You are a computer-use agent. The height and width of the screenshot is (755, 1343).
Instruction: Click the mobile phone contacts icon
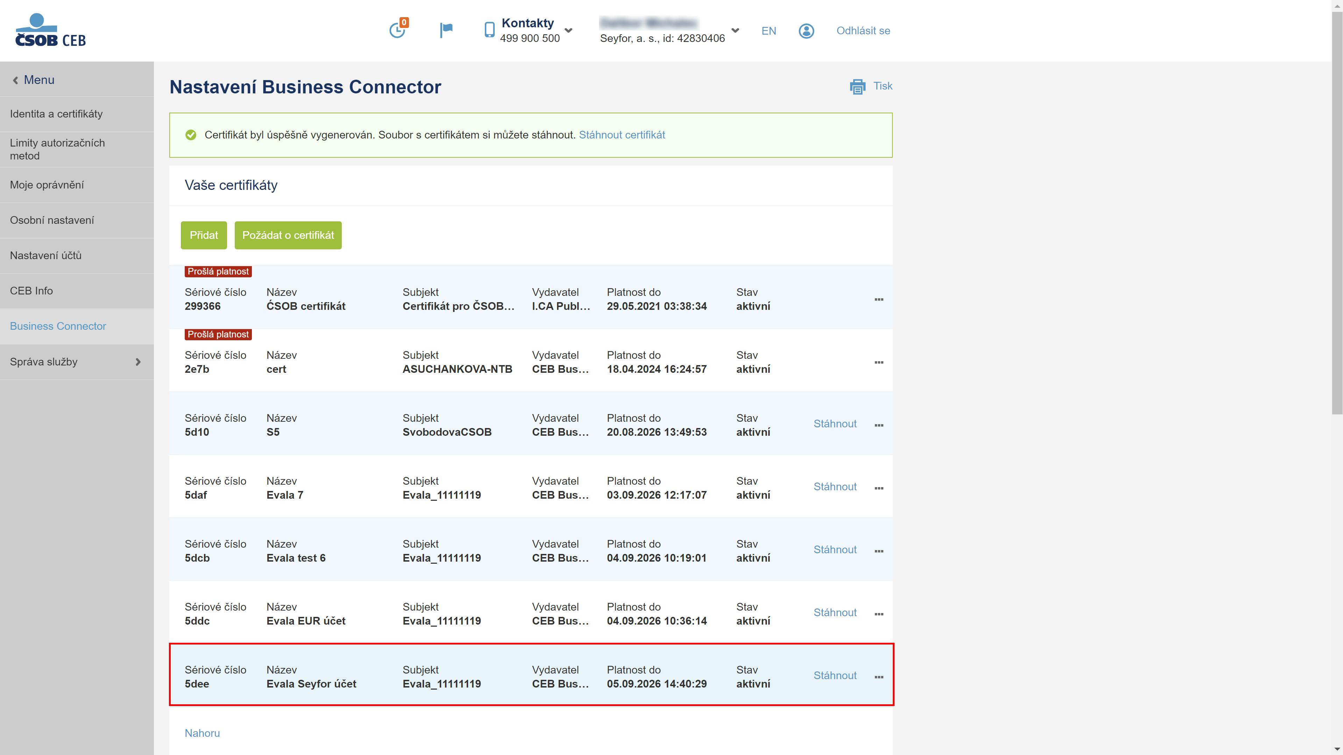pos(489,30)
